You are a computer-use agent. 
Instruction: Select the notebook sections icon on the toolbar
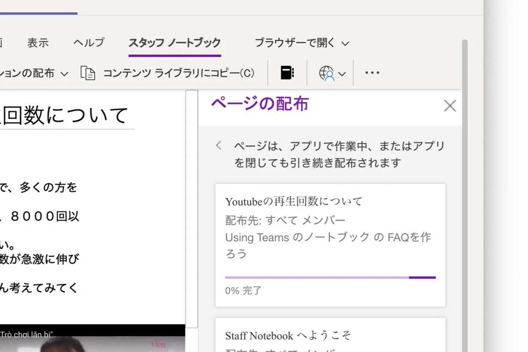287,73
